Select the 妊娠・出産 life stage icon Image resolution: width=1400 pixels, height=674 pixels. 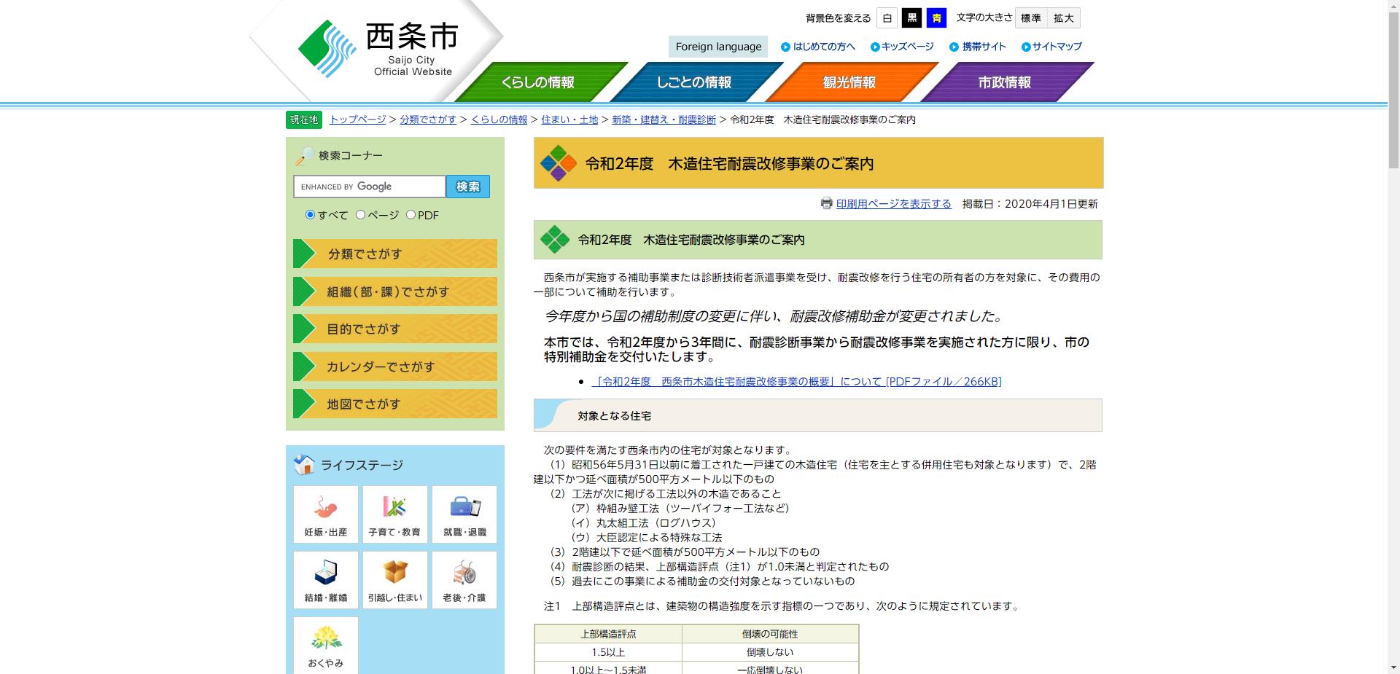[x=325, y=514]
